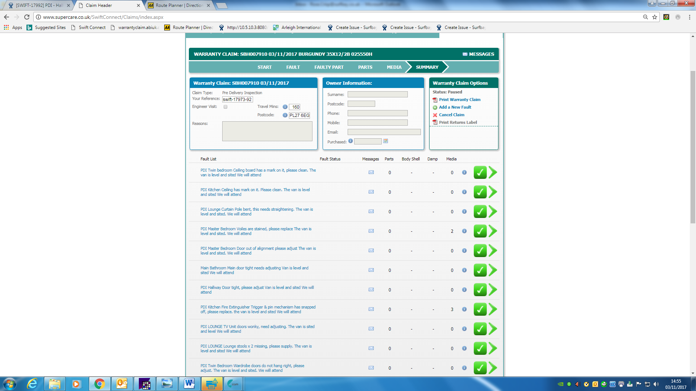
Task: Open Chrome from the Windows taskbar
Action: [x=99, y=384]
